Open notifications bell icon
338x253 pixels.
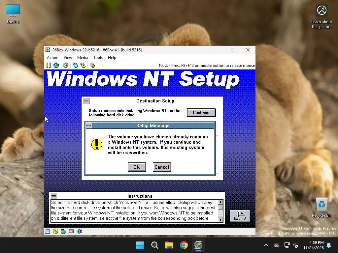[x=329, y=245]
